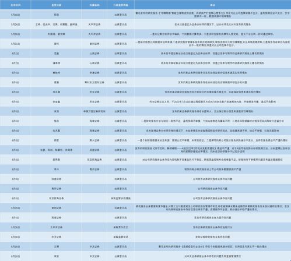291x261 pixels.
Task: Click the 5月18日 date cell
Action: (15, 15)
